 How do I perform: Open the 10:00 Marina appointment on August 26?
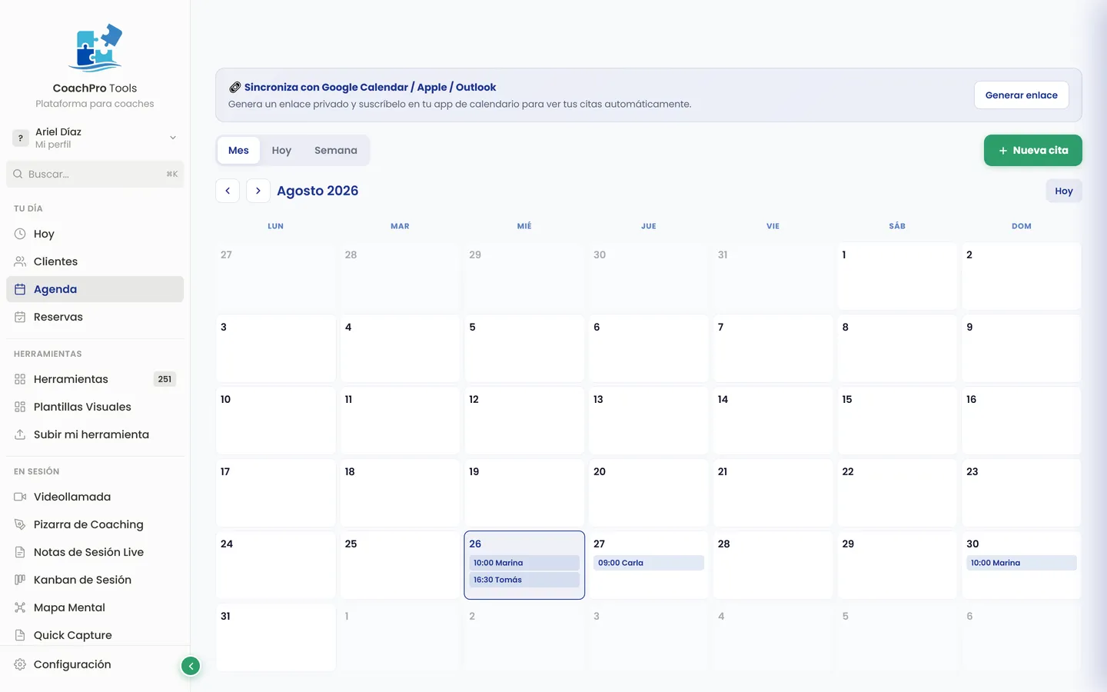coord(524,563)
